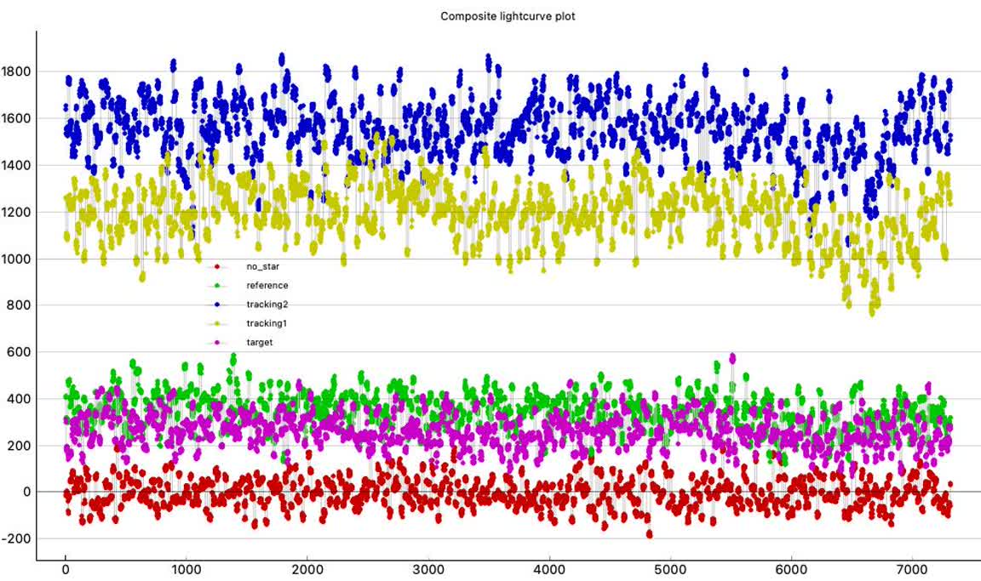Click the green reference legend marker
Screen dimensions: 981x581
point(217,286)
